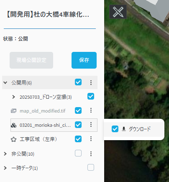Expand the 20250703_ドローン空撮 folder
Image resolution: width=169 pixels, height=182 pixels.
tap(13, 97)
